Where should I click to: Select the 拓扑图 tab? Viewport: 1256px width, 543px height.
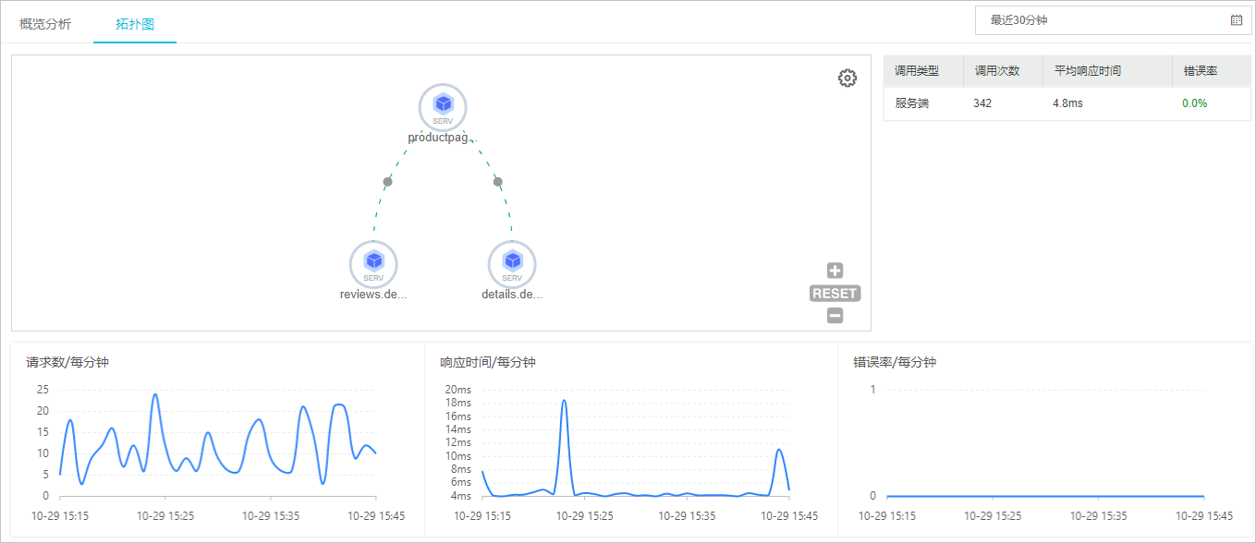[135, 24]
